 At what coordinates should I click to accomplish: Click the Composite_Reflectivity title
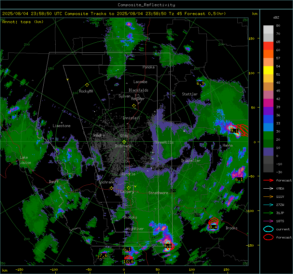[x=146, y=5]
